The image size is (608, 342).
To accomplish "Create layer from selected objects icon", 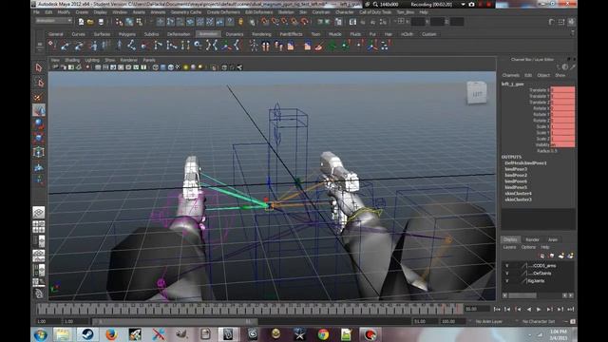I will coord(570,256).
